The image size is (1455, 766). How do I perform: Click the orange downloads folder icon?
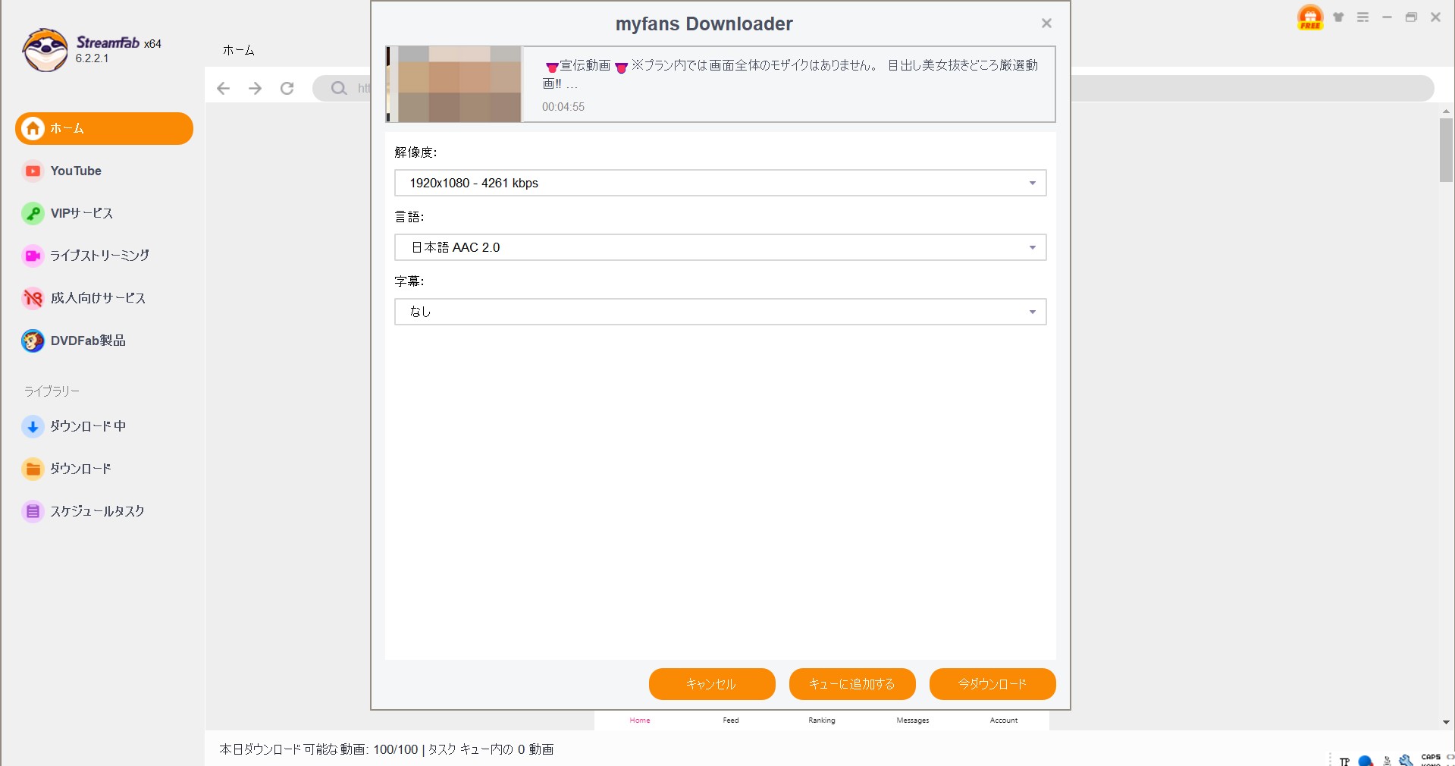pyautogui.click(x=33, y=469)
